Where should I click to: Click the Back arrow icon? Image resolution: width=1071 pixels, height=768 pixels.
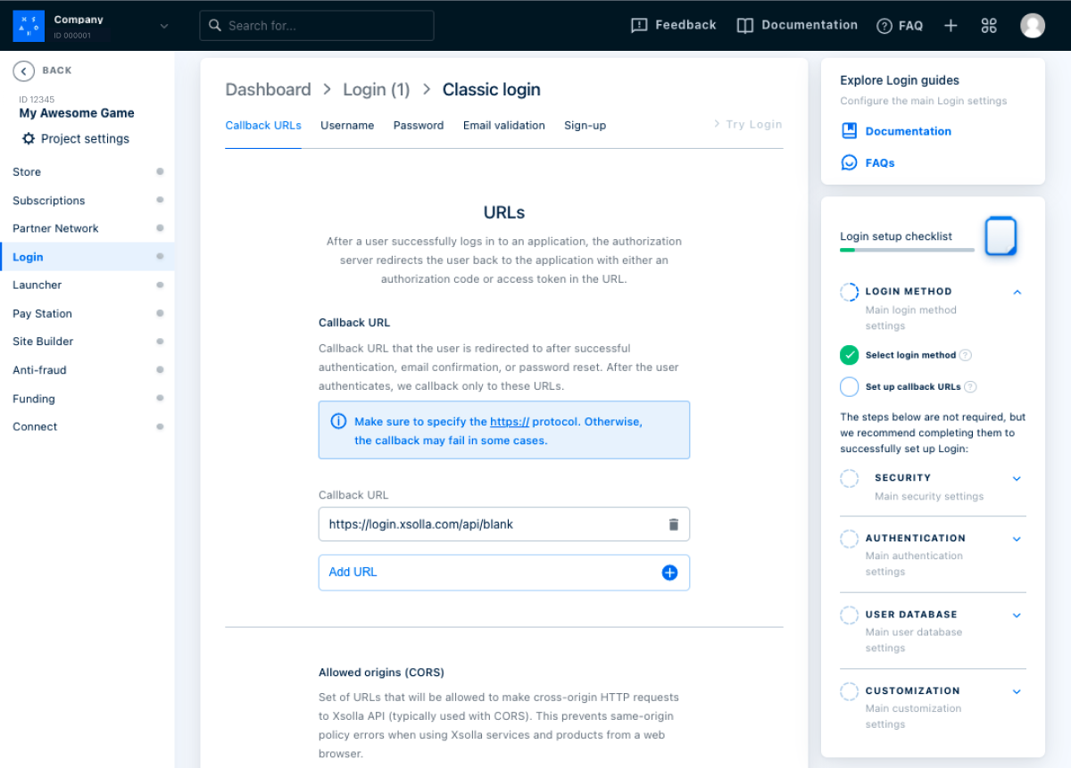tap(24, 71)
